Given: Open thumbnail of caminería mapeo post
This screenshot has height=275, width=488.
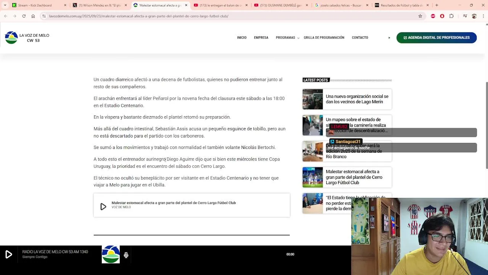Looking at the screenshot, I should click(313, 125).
